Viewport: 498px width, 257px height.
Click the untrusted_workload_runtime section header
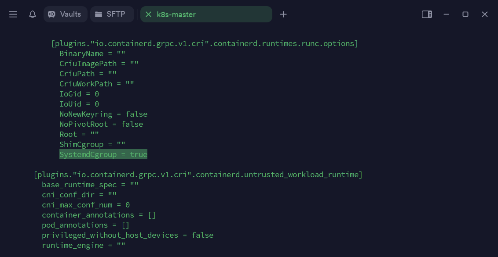[x=198, y=175]
